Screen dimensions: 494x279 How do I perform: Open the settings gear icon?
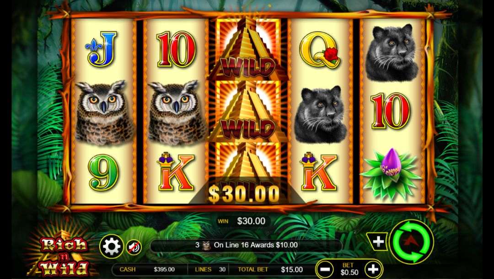pos(111,247)
